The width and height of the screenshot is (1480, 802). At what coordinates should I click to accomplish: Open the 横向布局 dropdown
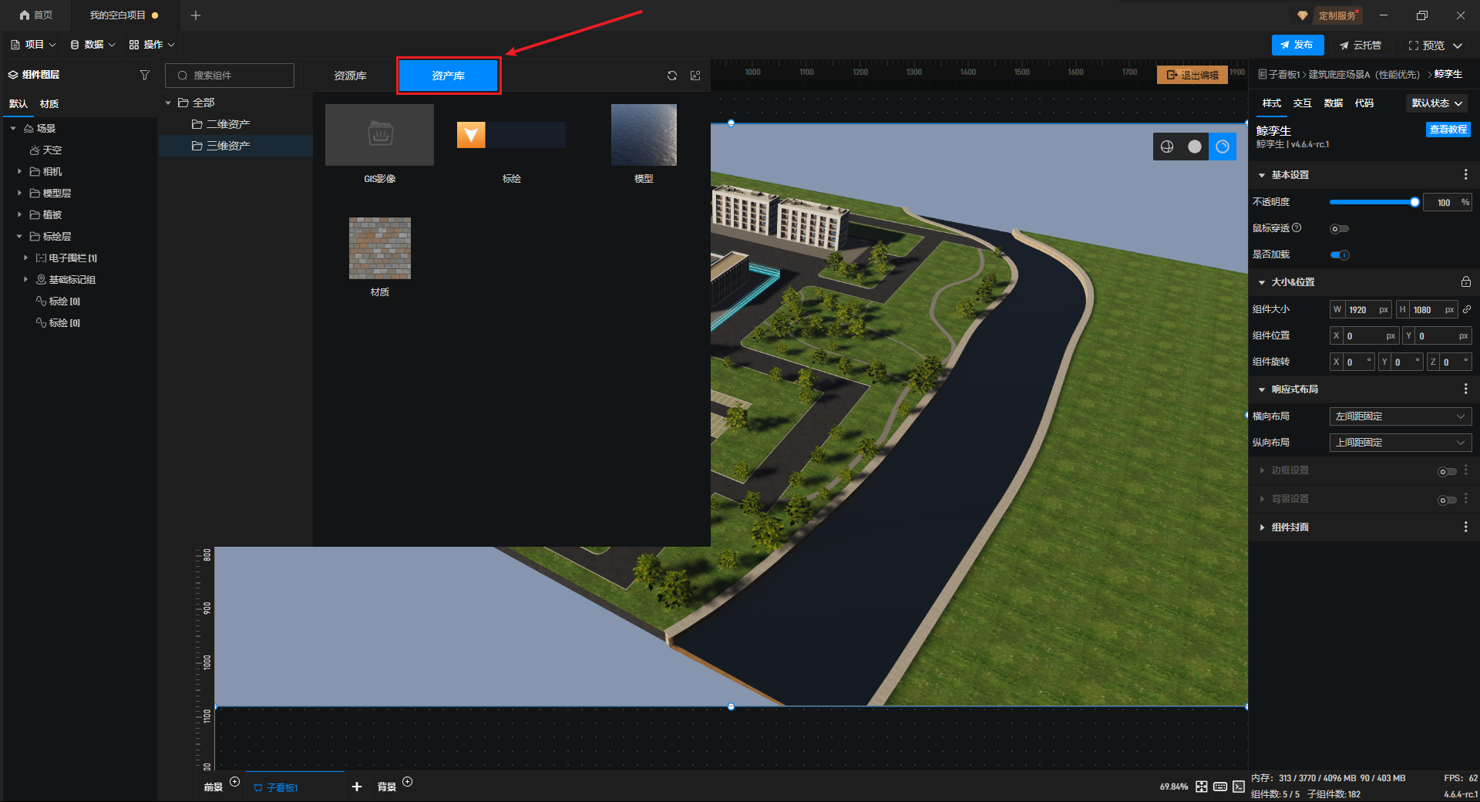pyautogui.click(x=1400, y=416)
